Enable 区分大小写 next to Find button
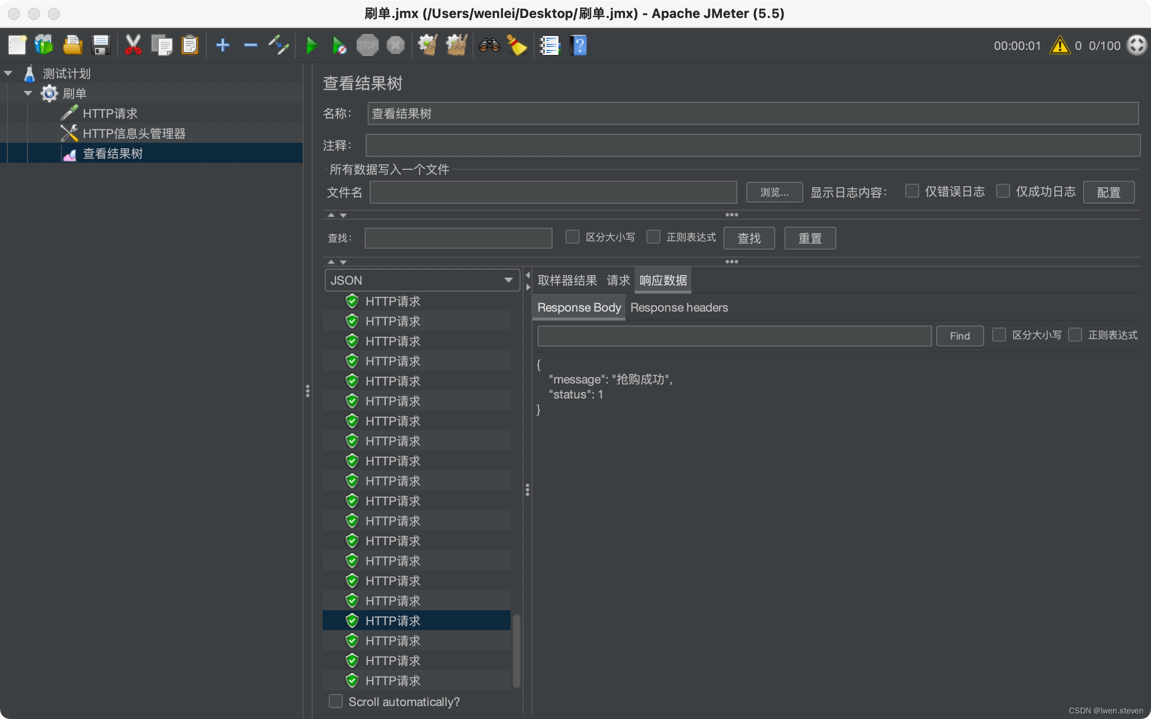Image resolution: width=1151 pixels, height=719 pixels. pyautogui.click(x=999, y=335)
